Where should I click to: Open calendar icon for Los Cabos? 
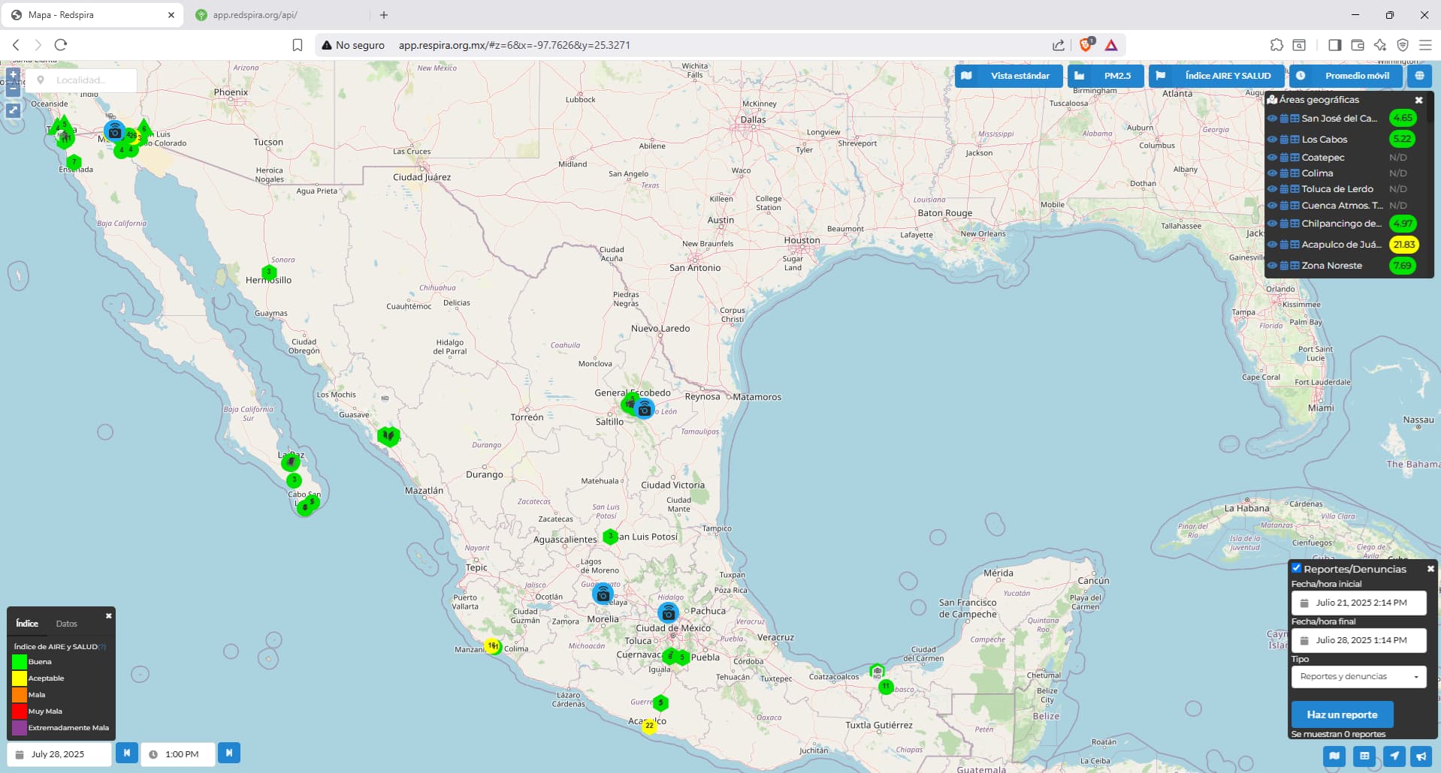1284,140
